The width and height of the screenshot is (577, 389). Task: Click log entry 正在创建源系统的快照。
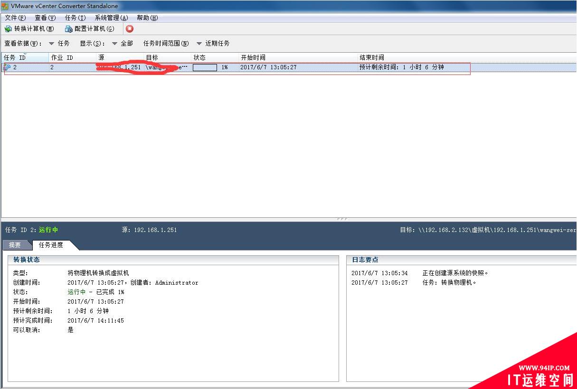click(x=456, y=273)
